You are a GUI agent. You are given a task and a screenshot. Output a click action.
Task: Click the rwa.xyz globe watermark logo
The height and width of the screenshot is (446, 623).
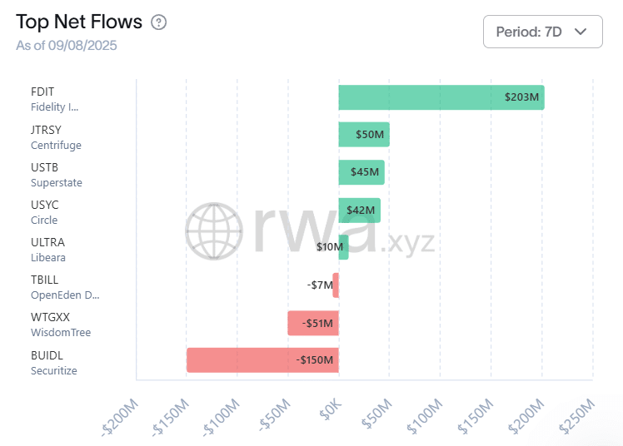point(214,230)
